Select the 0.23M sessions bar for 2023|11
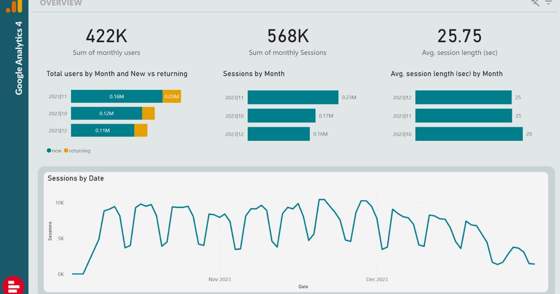Screen dimensions: 560x294 [293, 98]
